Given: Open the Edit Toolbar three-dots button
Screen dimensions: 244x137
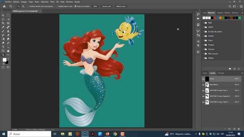Looking at the screenshot, I should coord(8,55).
